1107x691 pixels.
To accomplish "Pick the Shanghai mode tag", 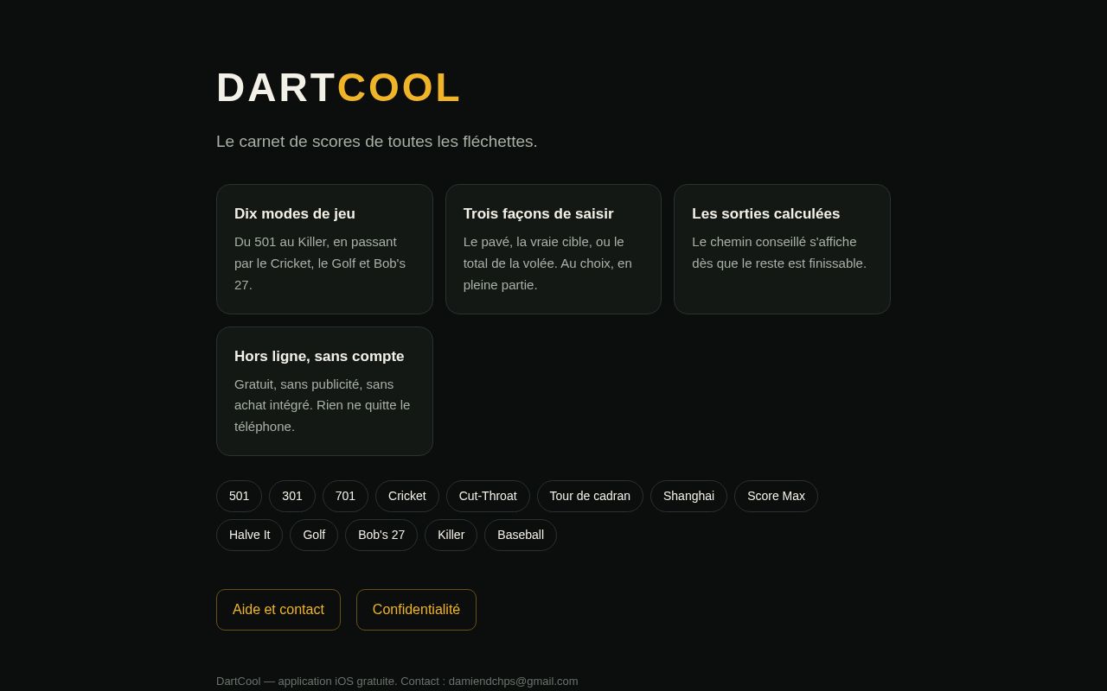I will 688,496.
